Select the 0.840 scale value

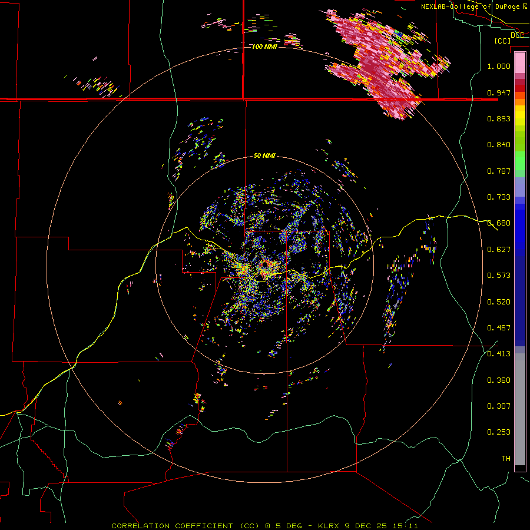(499, 145)
